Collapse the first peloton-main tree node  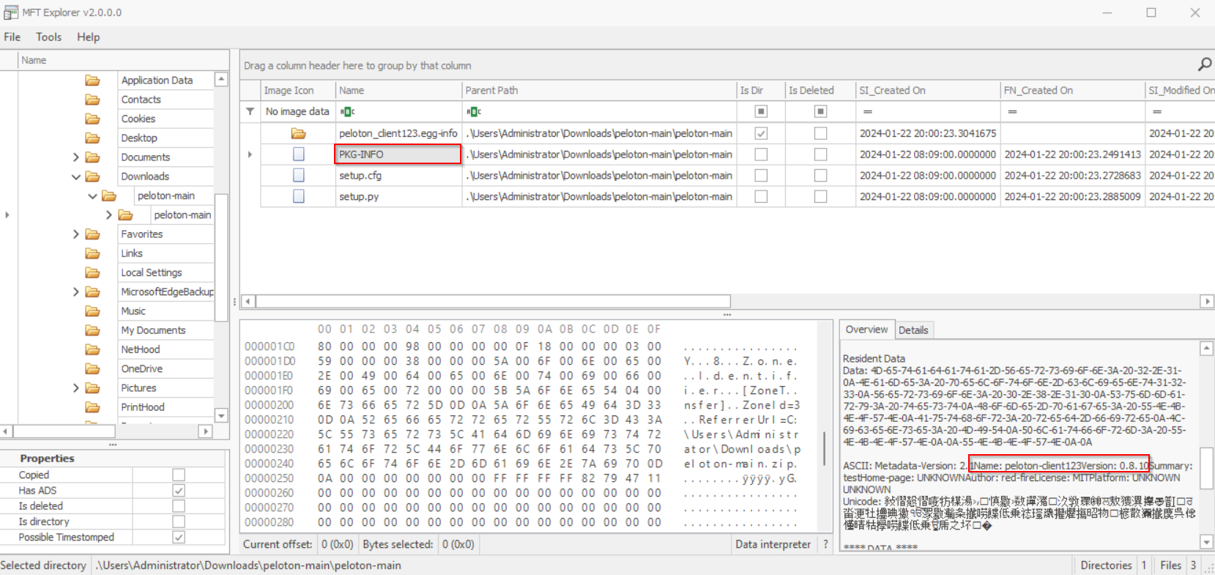pyautogui.click(x=92, y=196)
